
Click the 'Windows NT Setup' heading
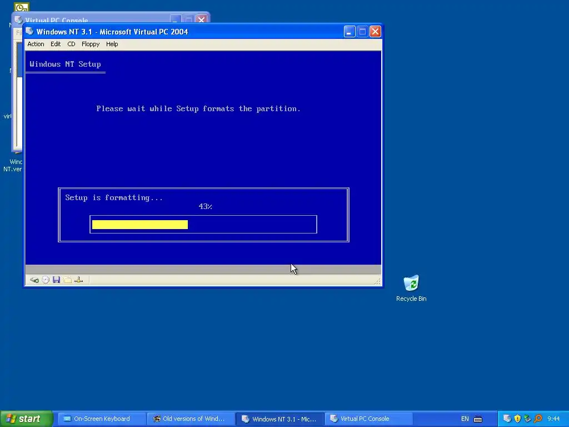[x=66, y=64]
